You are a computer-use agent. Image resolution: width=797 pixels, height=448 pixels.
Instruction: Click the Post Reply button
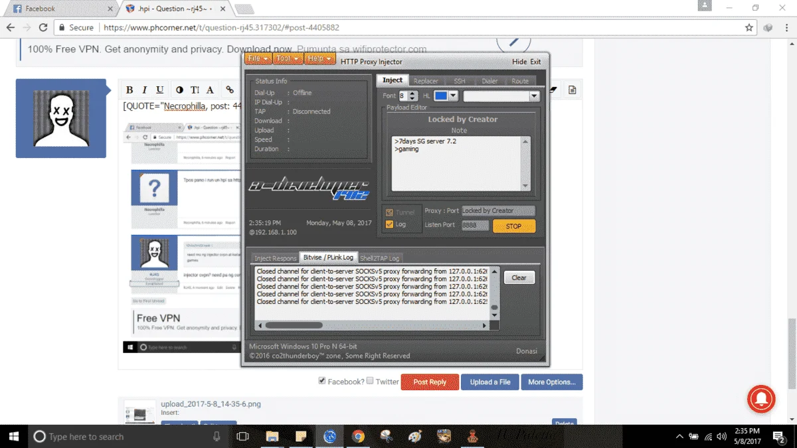pos(430,382)
